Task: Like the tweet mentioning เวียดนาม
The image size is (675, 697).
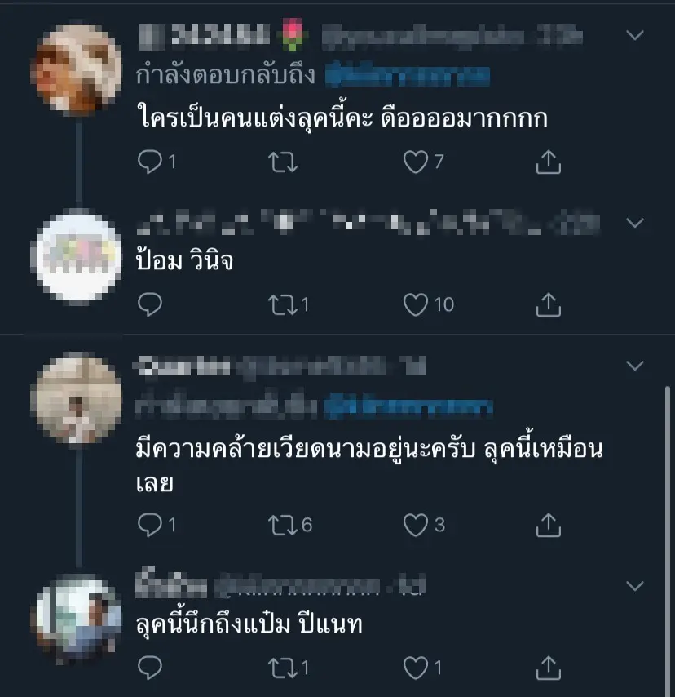Action: pyautogui.click(x=416, y=524)
